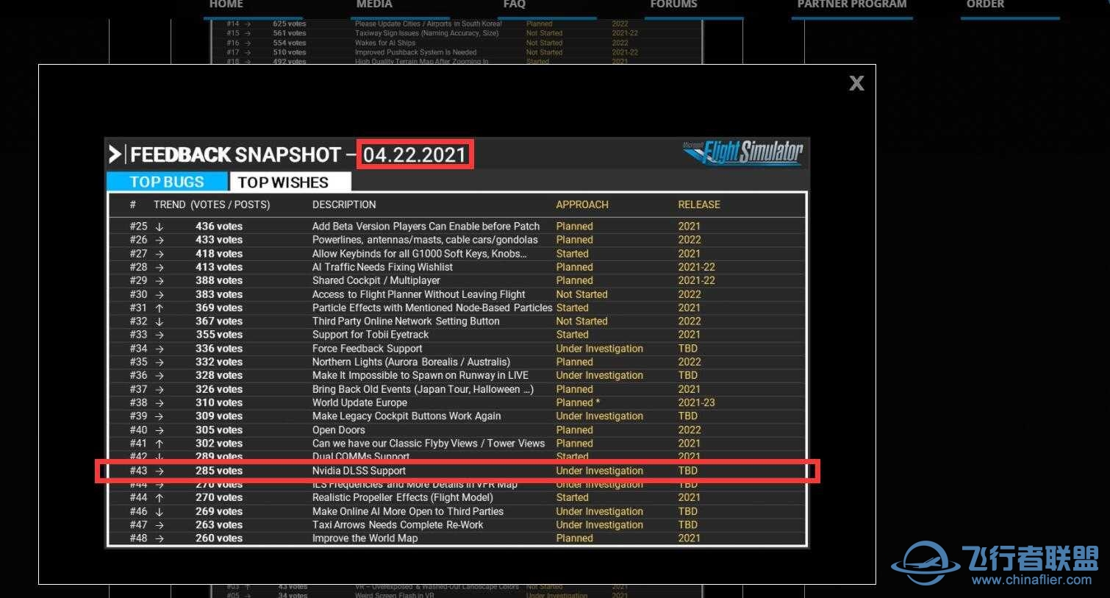Click the DESCRIPTION column header
Viewport: 1110px width, 598px height.
click(x=344, y=204)
